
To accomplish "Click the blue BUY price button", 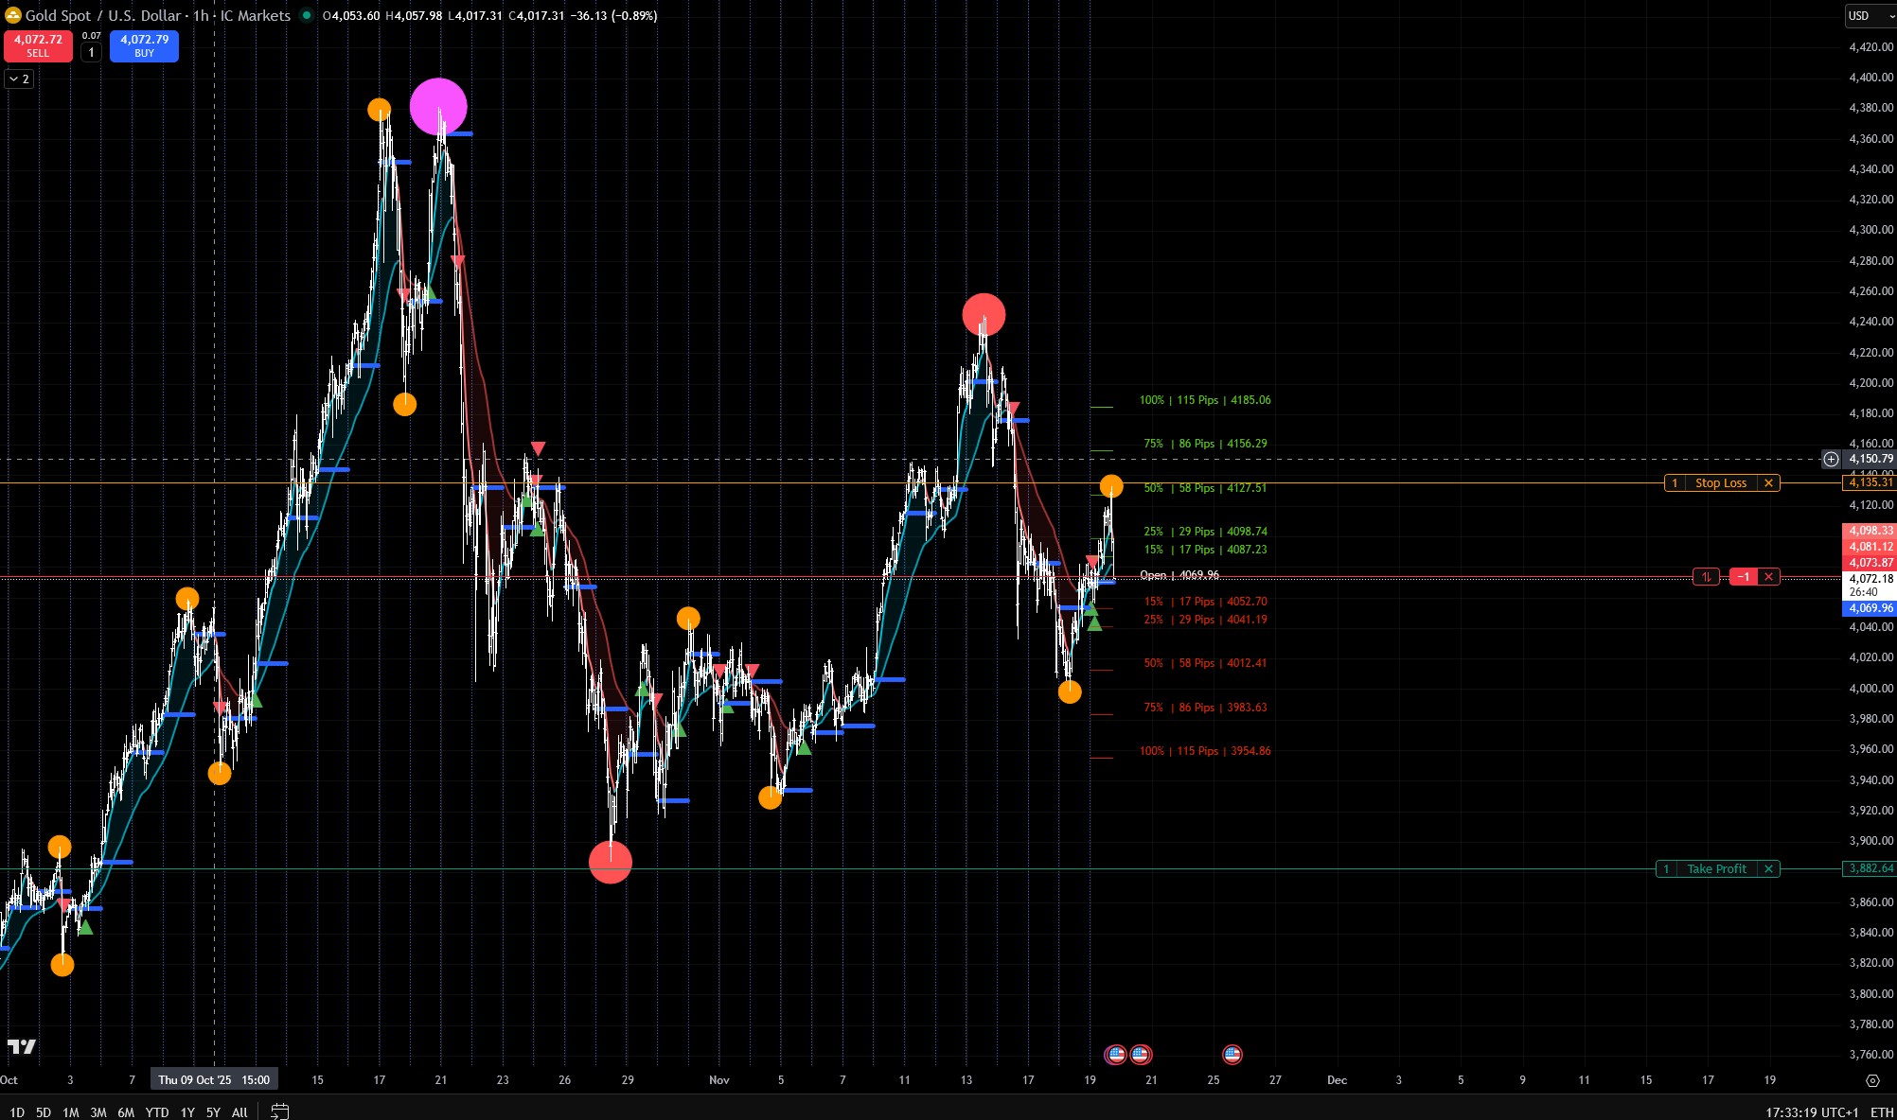I will (144, 45).
